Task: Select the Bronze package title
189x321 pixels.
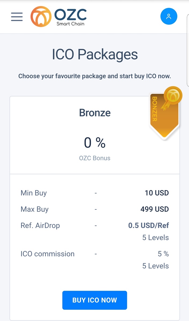Action: tap(95, 113)
